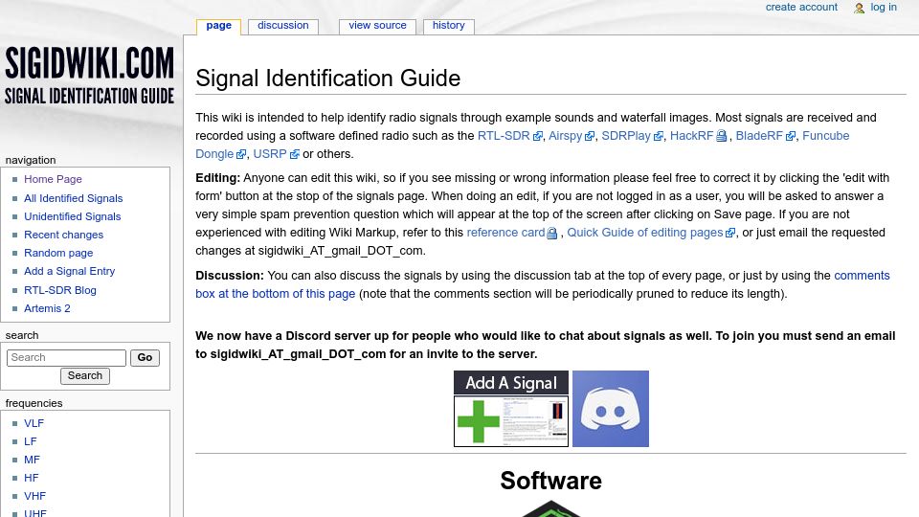Open the Artemis 2 link
919x517 pixels.
click(47, 308)
